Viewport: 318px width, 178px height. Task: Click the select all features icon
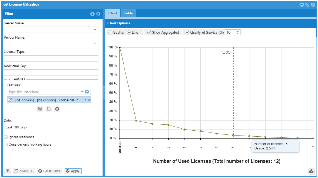(x=40, y=109)
